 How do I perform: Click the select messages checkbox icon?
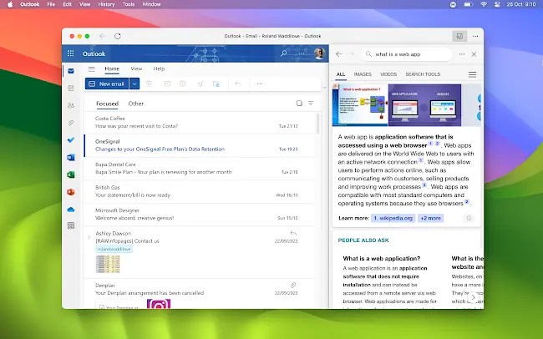click(x=299, y=104)
